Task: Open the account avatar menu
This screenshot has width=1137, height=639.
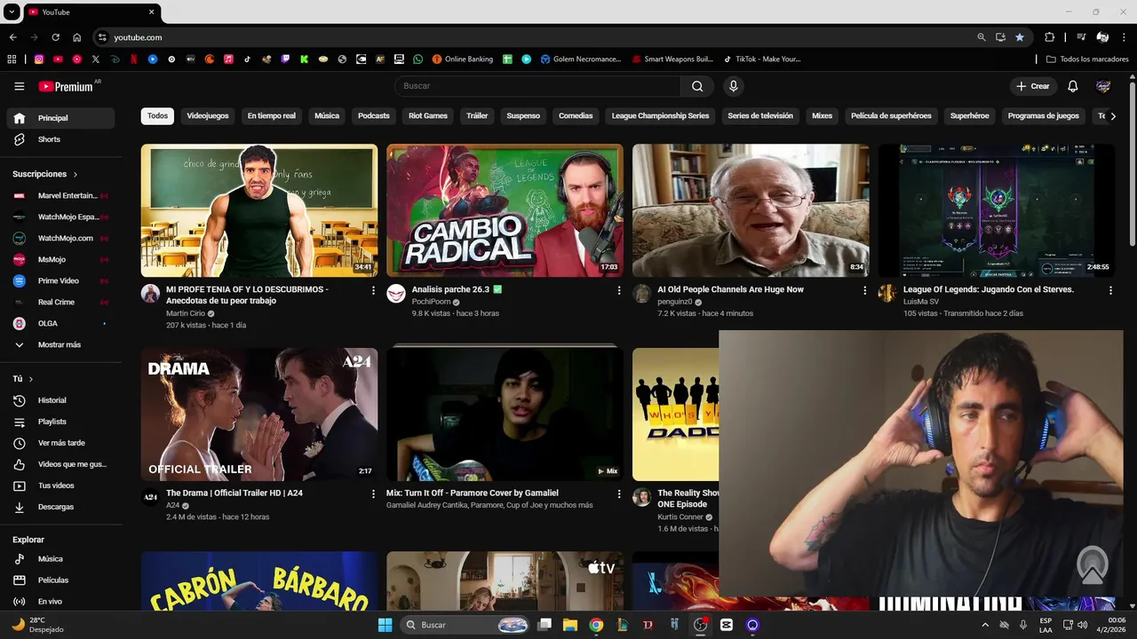Action: pyautogui.click(x=1103, y=86)
